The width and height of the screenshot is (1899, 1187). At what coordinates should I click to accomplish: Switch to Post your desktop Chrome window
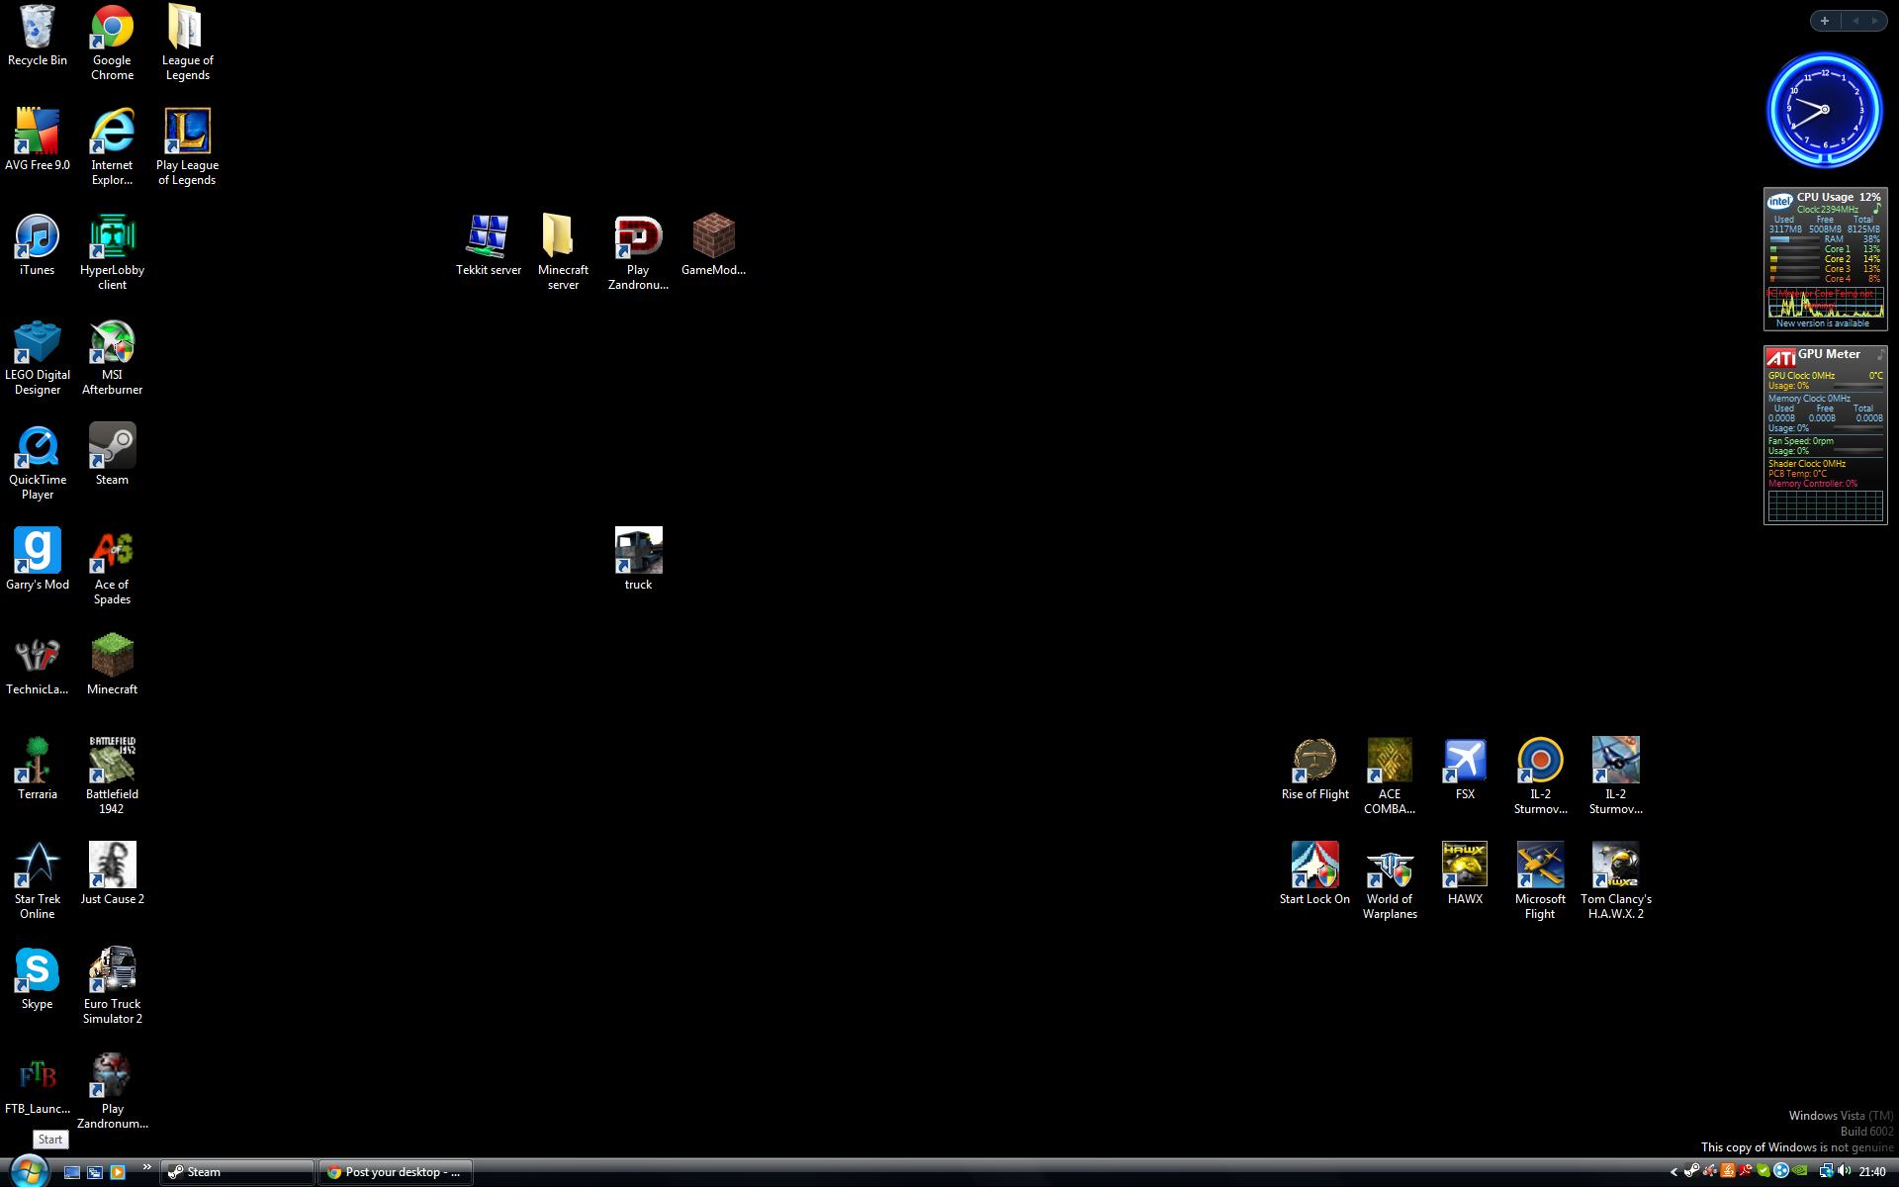397,1172
